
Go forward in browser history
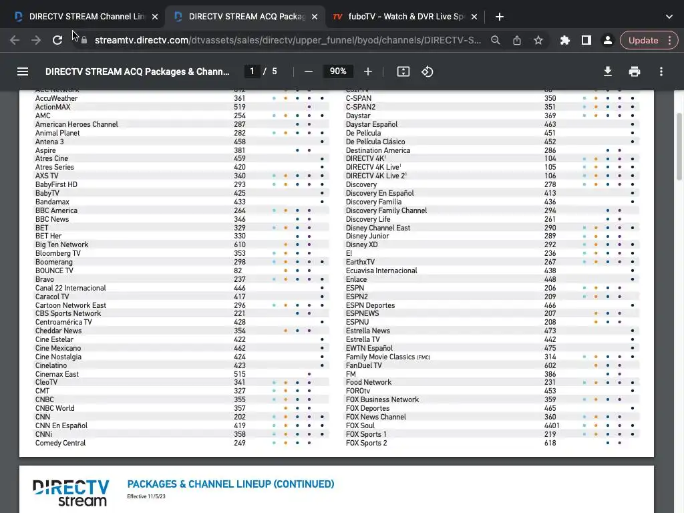(x=36, y=40)
